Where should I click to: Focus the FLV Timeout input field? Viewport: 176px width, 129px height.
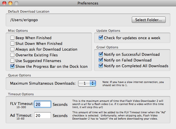coord(42,104)
